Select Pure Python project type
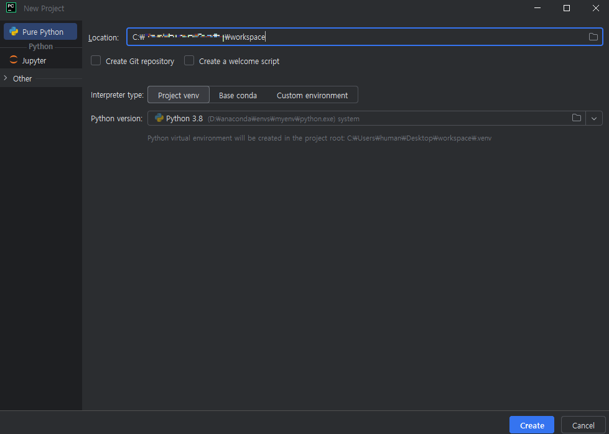609x434 pixels. point(40,32)
